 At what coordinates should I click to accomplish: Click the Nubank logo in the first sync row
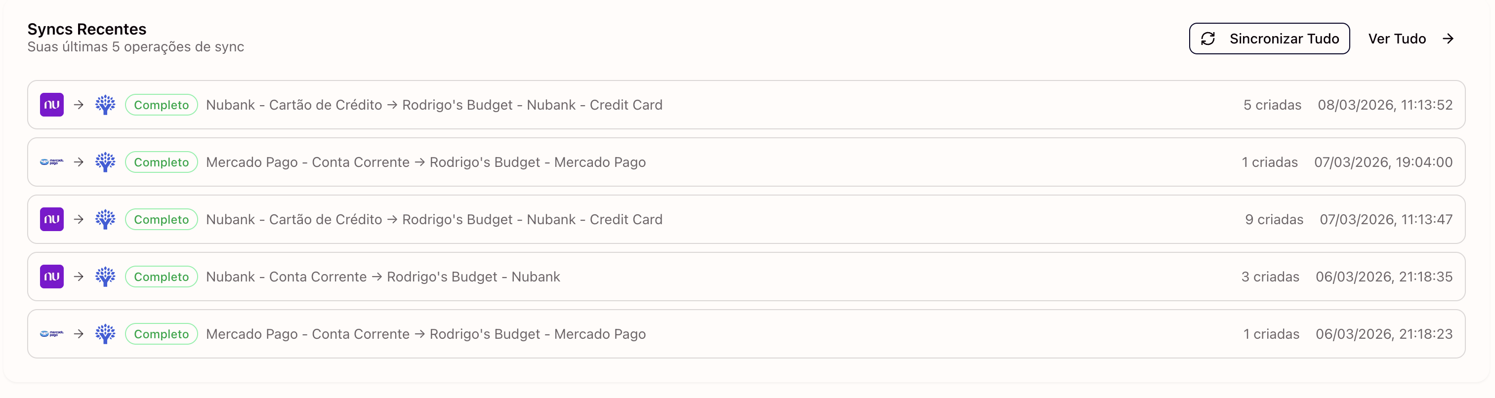tap(52, 105)
